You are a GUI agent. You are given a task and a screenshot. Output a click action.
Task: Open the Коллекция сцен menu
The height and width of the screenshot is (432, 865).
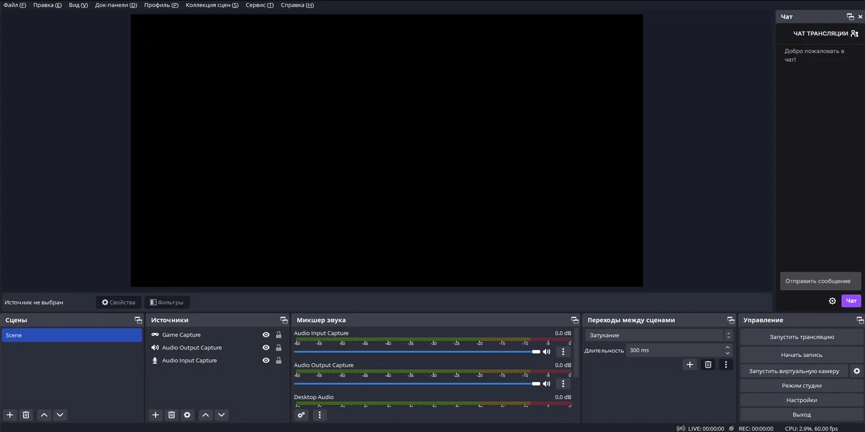(212, 5)
